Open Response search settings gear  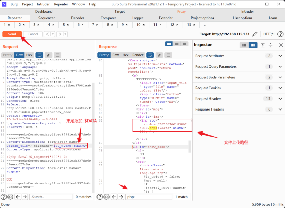[x=106, y=197]
